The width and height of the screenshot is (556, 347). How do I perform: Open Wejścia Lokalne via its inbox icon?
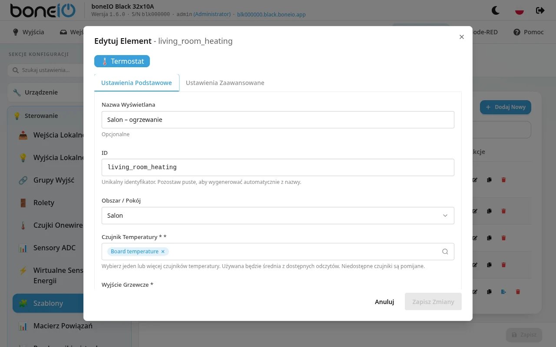point(23,135)
